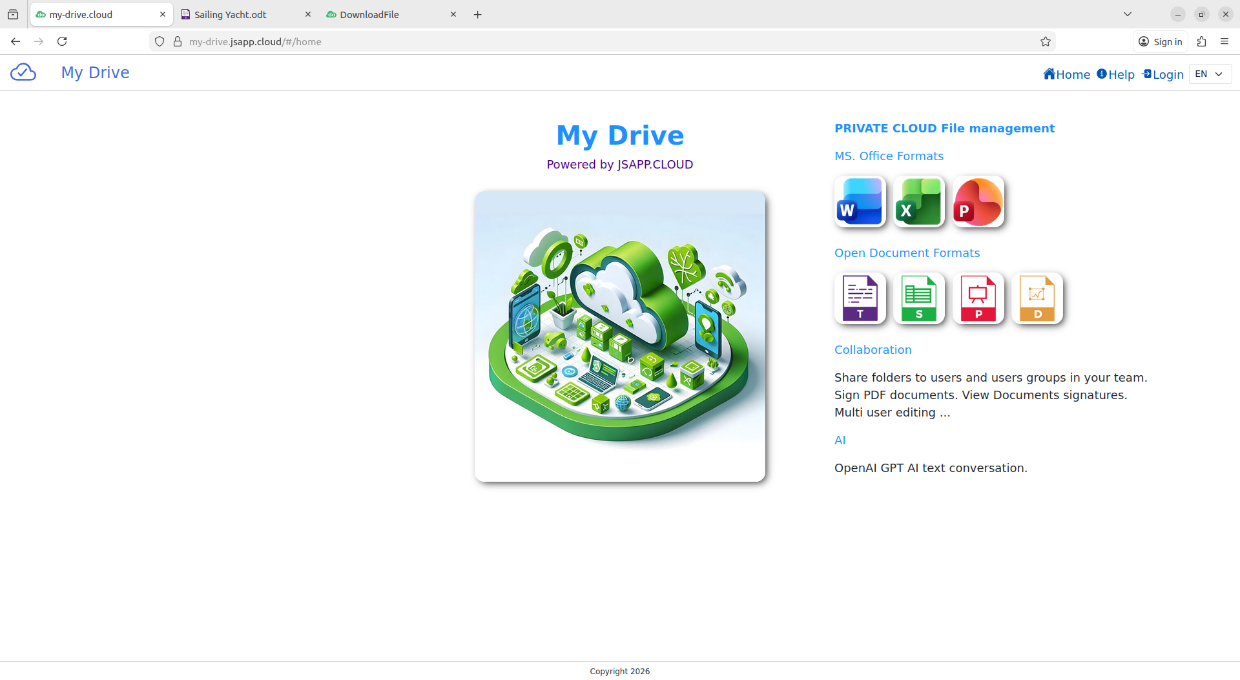Open the EN language dropdown
The height and width of the screenshot is (680, 1240).
(1208, 74)
